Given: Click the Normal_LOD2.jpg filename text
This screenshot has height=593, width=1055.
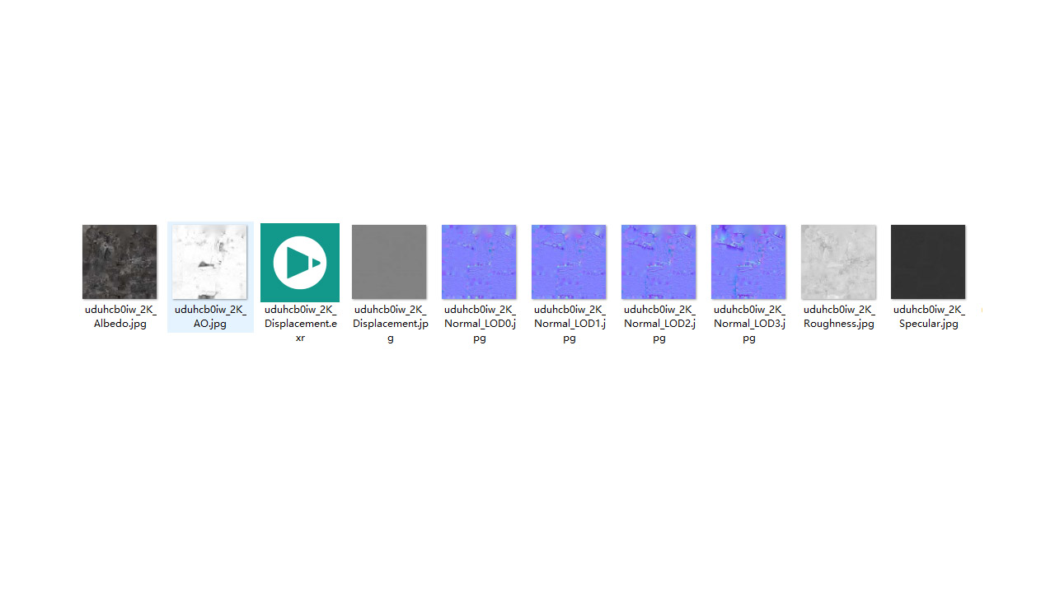Looking at the screenshot, I should 659,324.
